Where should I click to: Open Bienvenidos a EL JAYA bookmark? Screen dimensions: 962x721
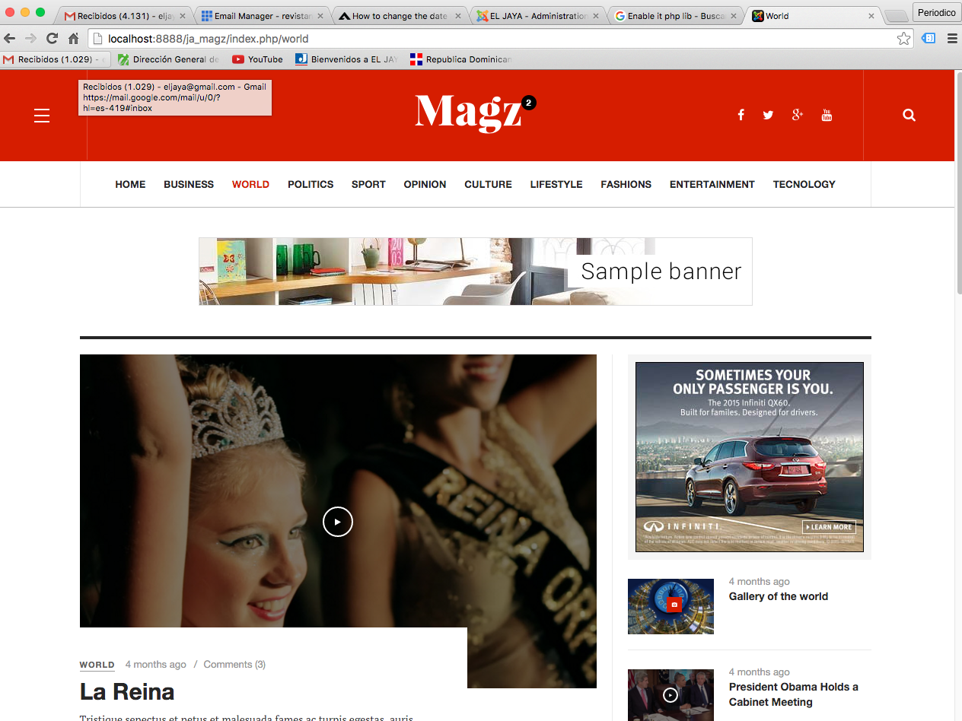pyautogui.click(x=346, y=59)
